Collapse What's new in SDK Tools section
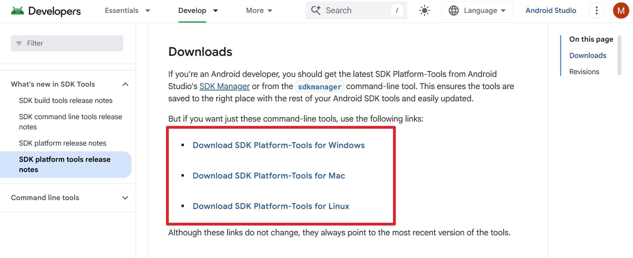Image resolution: width=633 pixels, height=258 pixels. 125,84
